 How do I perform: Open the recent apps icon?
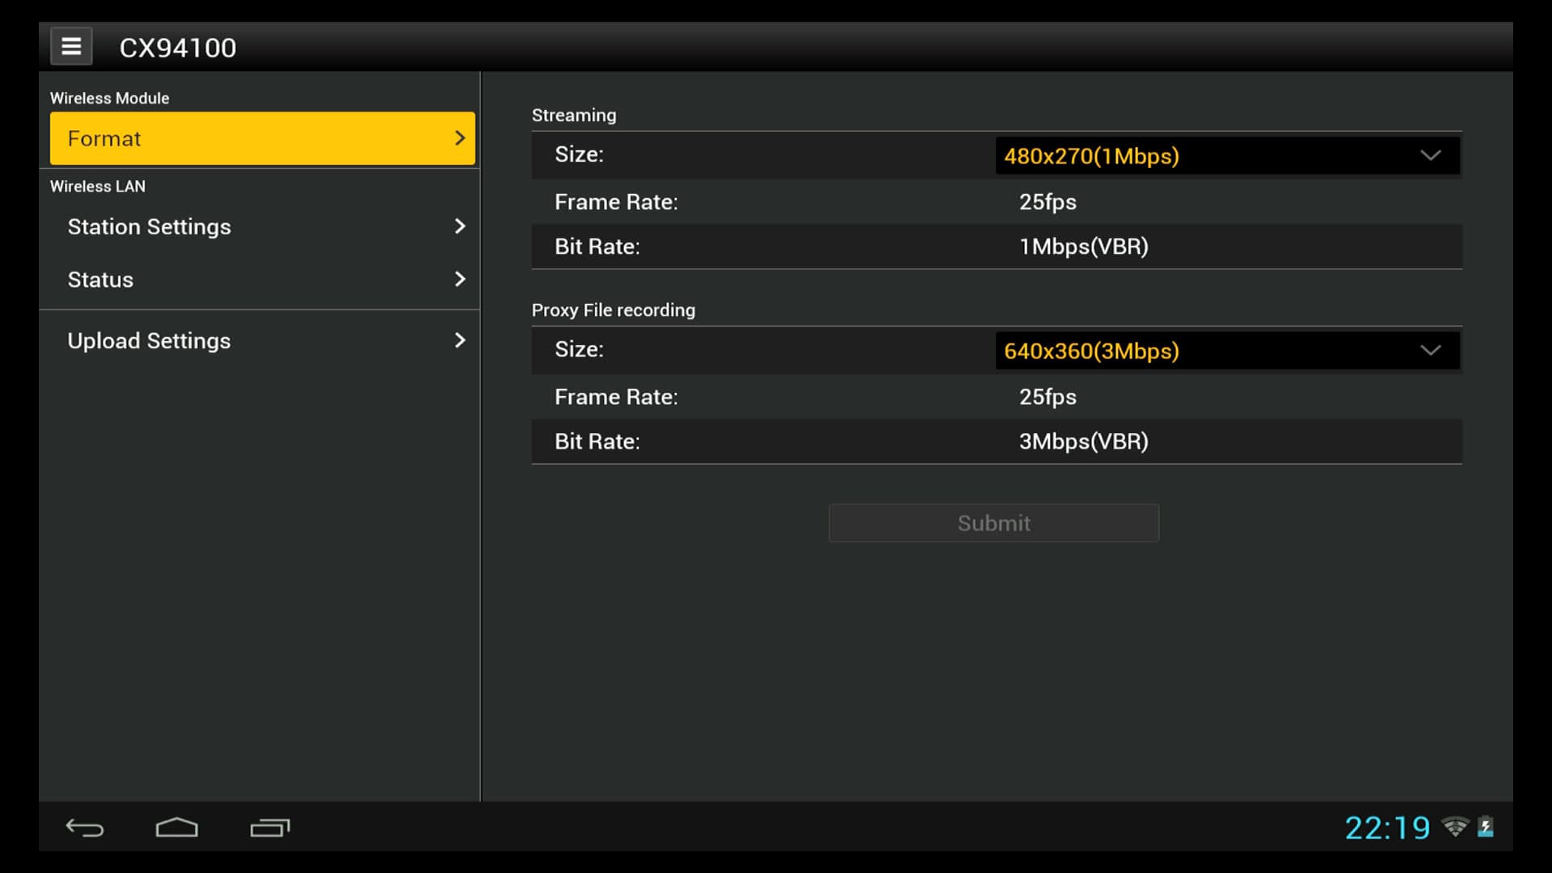(270, 828)
